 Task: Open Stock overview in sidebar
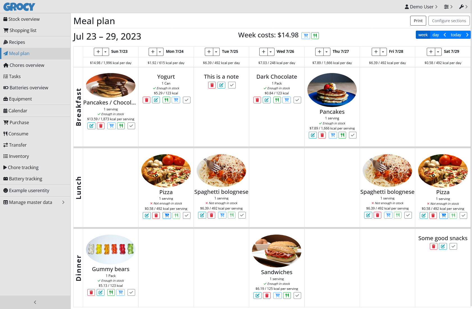[24, 19]
